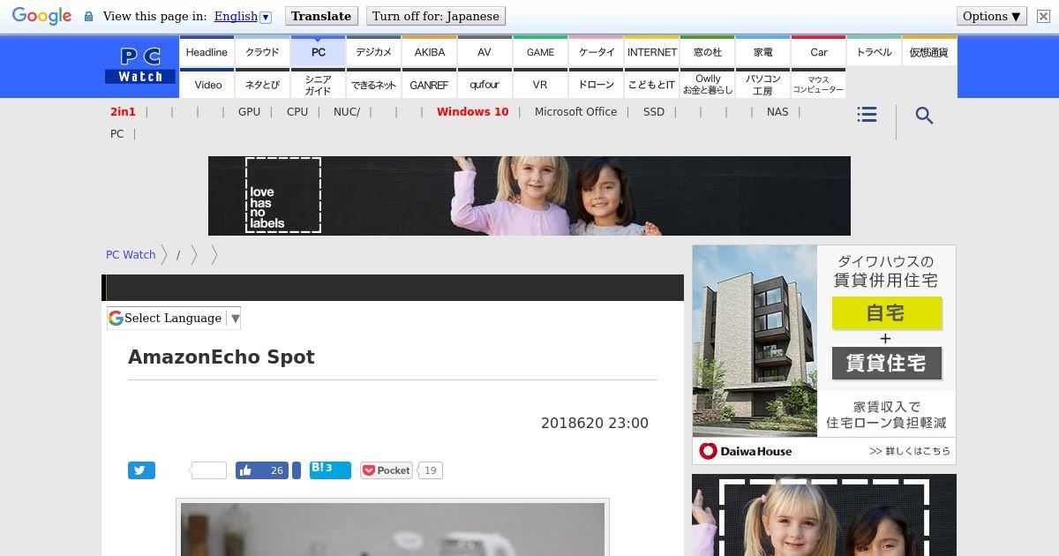Click the SSD topic link
This screenshot has width=1059, height=556.
click(654, 112)
